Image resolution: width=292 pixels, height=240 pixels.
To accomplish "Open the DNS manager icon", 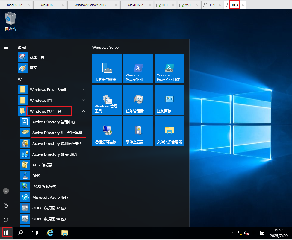I will (x=25, y=176).
